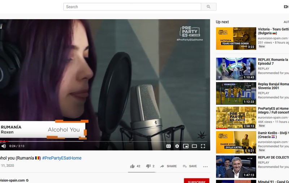Toggle closed captions (CC) on the player
Viewport: 289px width, 183px height.
pyautogui.click(x=168, y=146)
